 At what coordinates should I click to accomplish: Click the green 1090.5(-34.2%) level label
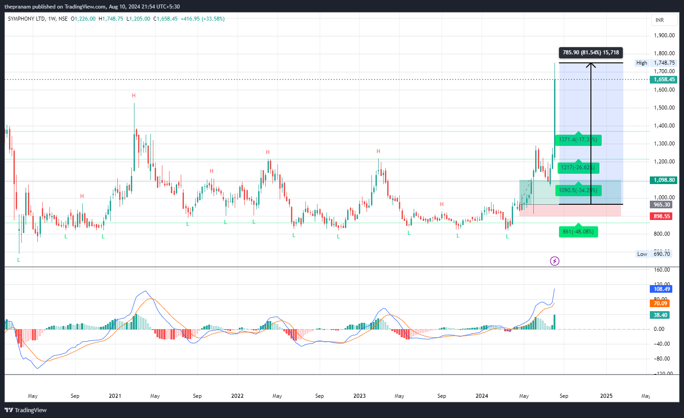pos(578,190)
